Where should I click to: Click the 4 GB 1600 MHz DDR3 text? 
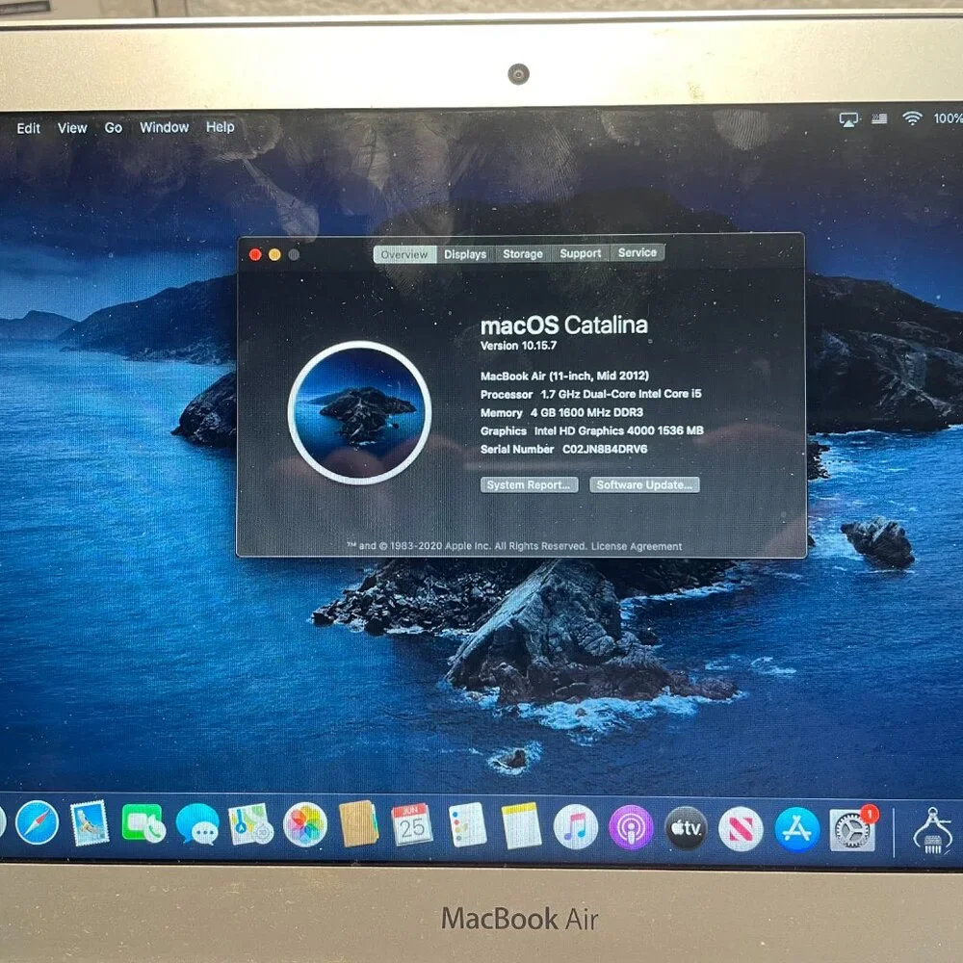pyautogui.click(x=586, y=413)
